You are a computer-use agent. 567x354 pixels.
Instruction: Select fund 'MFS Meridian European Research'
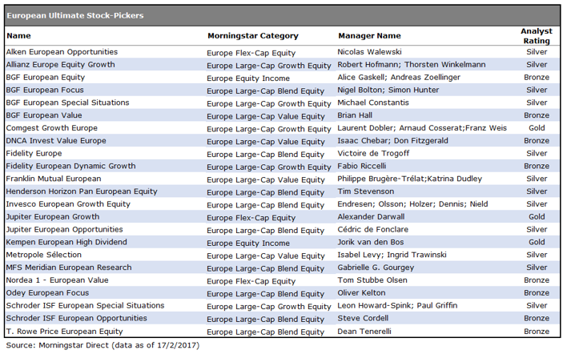tap(69, 268)
